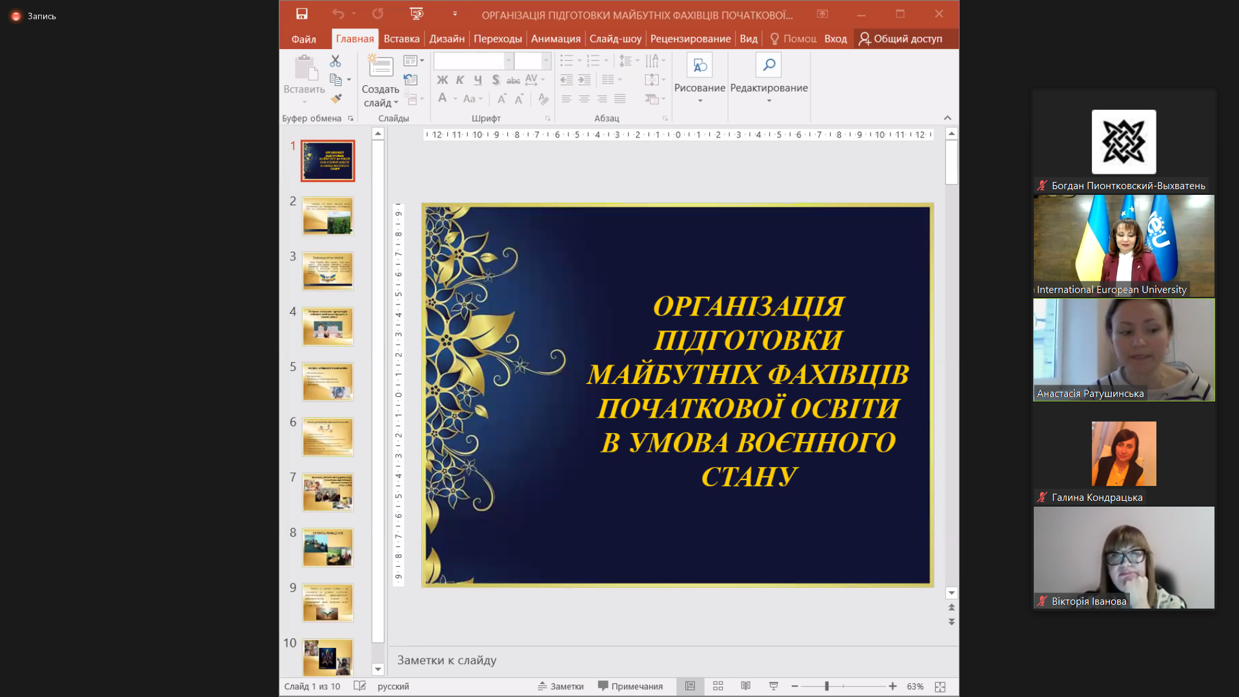Select slide 5 thumbnail
Image resolution: width=1239 pixels, height=697 pixels.
[x=328, y=381]
